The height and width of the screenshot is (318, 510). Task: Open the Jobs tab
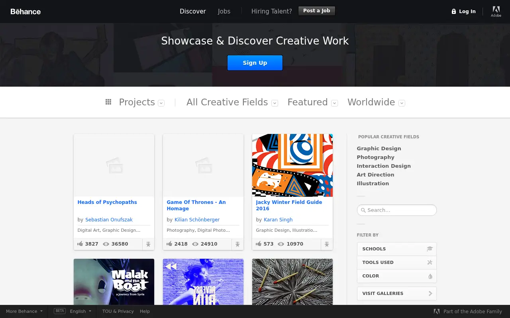[x=224, y=11]
